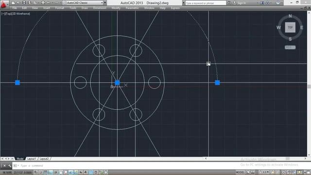311x175 pixels.
Task: Toggle Object Snap Tracking in the status bar
Action: click(x=70, y=172)
